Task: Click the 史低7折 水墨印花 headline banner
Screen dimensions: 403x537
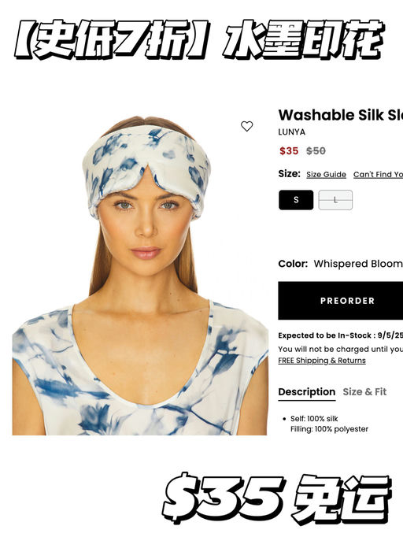Action: [x=200, y=39]
